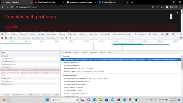Open the React Components panel
This screenshot has height=103, width=183.
pos(140,34)
